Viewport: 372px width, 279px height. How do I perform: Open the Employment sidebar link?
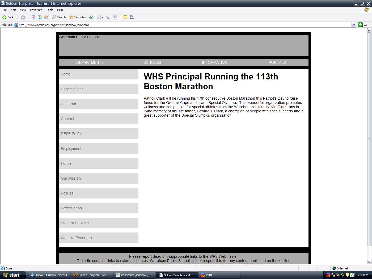(x=99, y=149)
